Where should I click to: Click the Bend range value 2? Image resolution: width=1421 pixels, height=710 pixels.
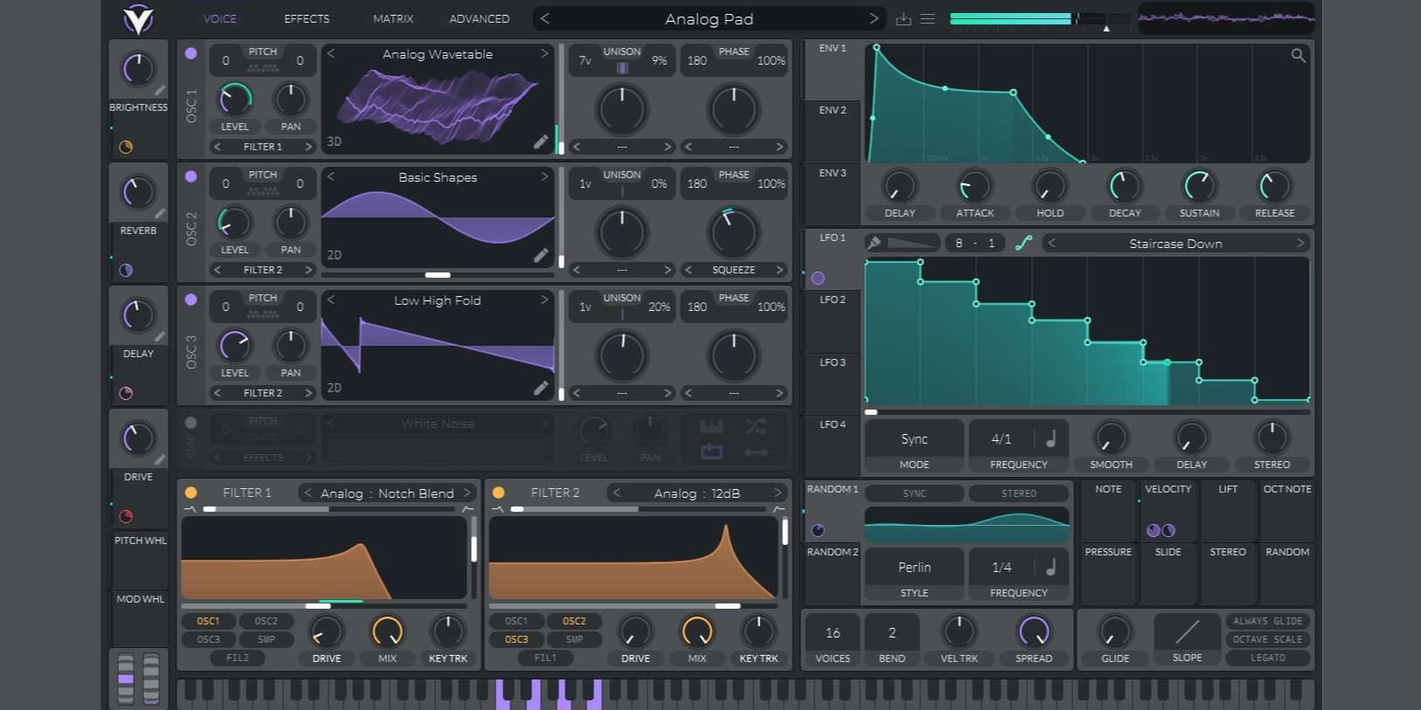tap(891, 632)
